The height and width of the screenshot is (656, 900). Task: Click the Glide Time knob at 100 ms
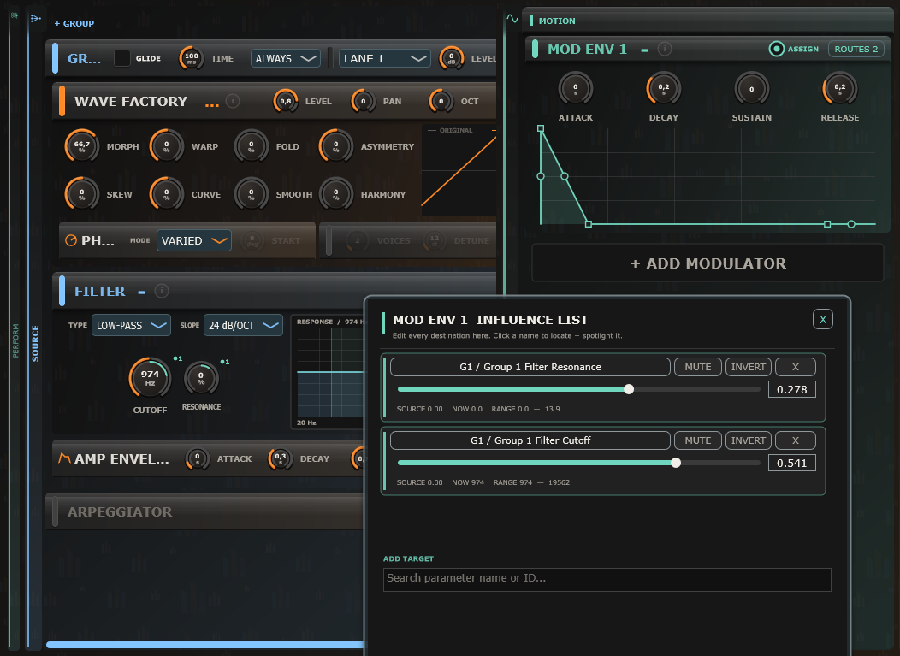tap(191, 58)
